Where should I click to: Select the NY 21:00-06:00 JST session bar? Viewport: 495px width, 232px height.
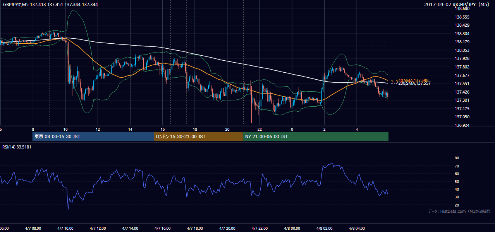[x=316, y=136]
